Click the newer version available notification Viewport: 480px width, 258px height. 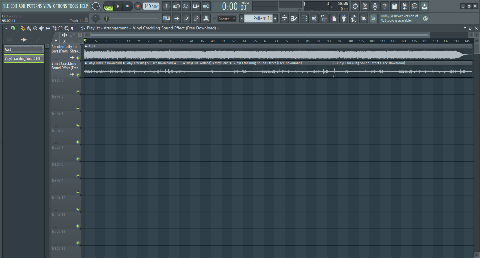click(x=400, y=18)
